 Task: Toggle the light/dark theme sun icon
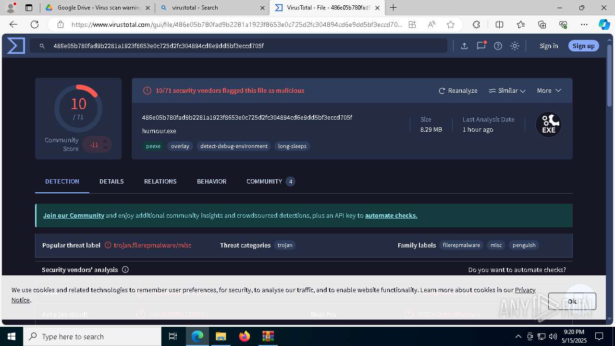coord(515,46)
